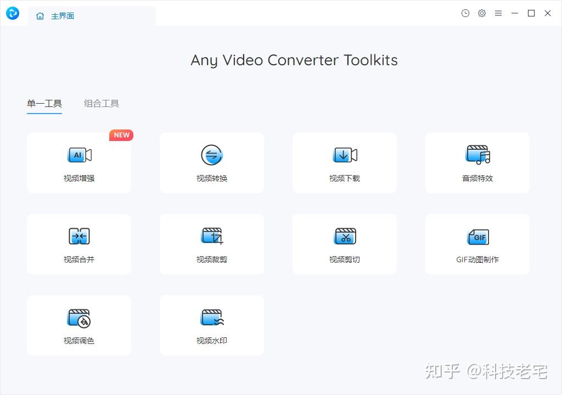Image resolution: width=562 pixels, height=395 pixels.
Task: Open the history clock icon
Action: 465,13
